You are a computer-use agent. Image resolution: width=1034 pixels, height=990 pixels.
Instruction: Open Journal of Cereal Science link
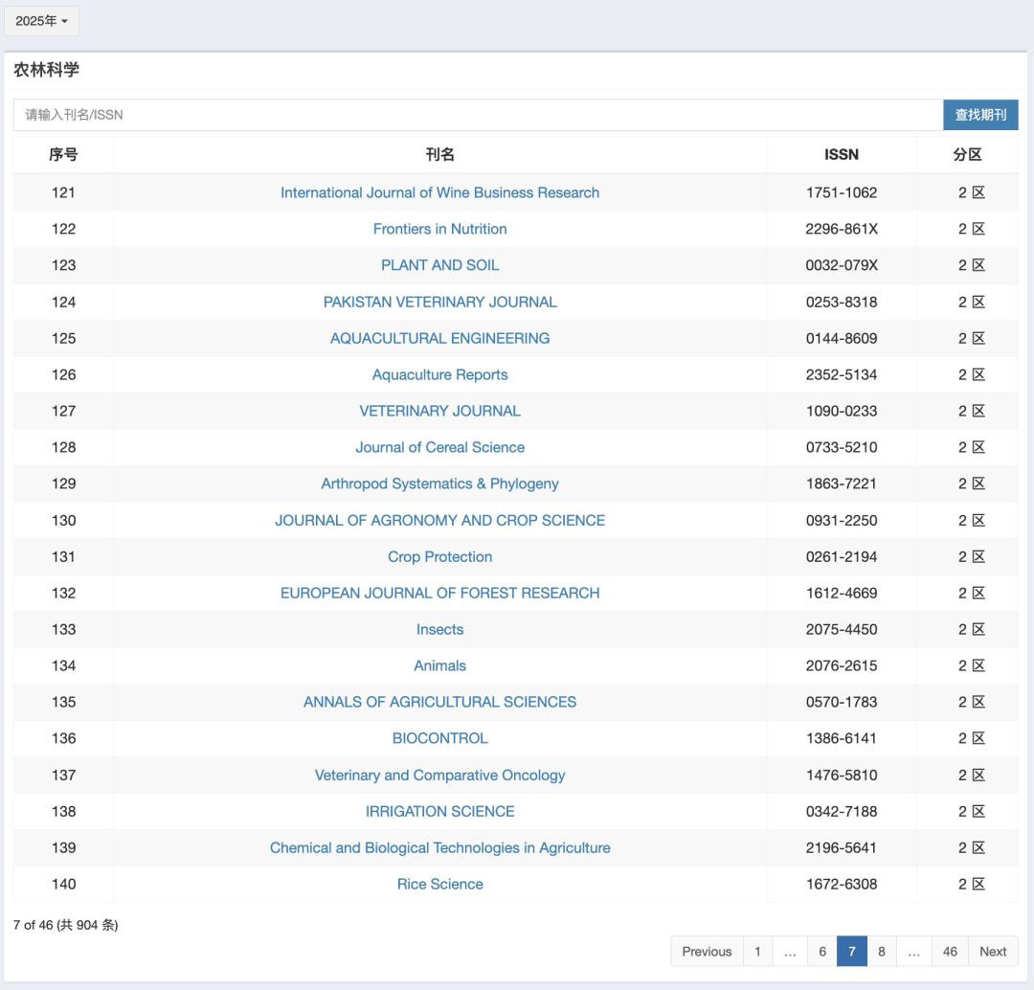click(439, 447)
